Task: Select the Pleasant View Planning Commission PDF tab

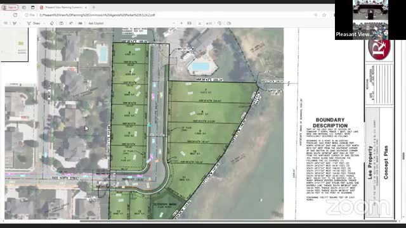Action: pos(63,8)
